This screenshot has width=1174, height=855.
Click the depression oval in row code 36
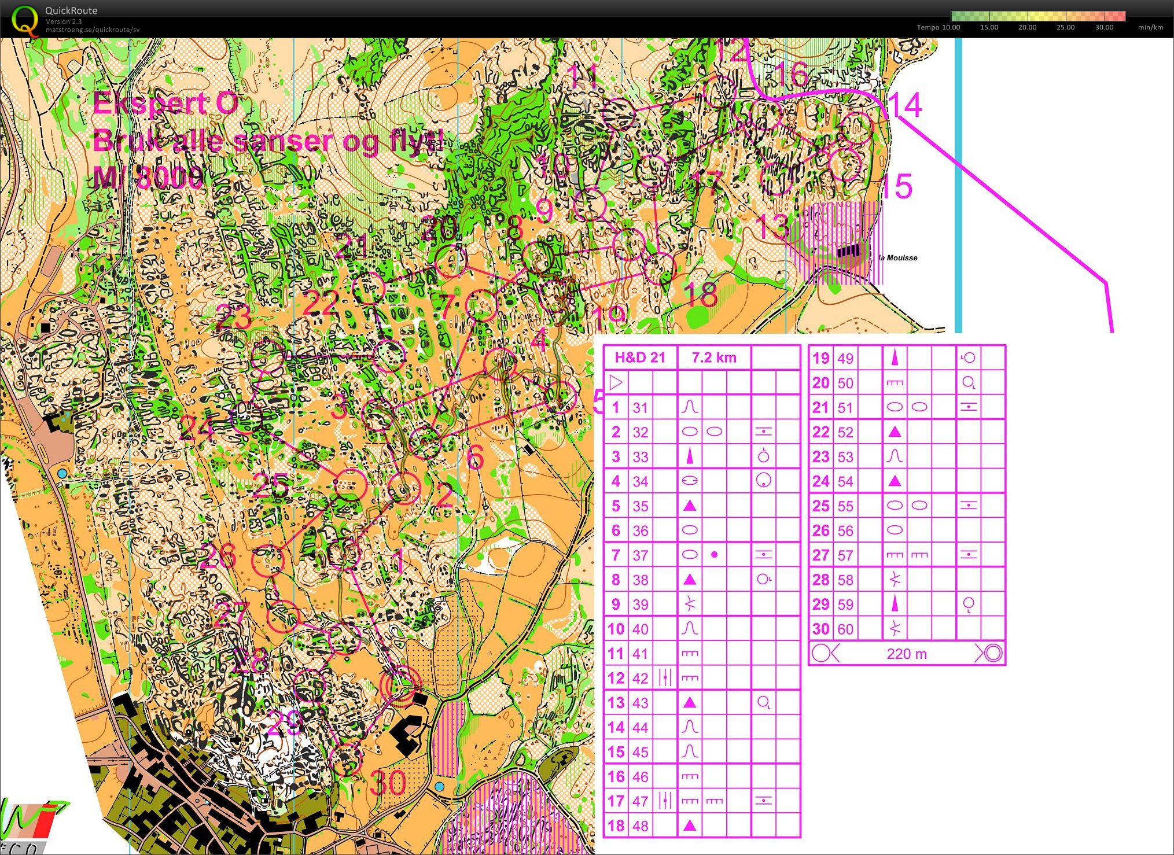pyautogui.click(x=690, y=530)
